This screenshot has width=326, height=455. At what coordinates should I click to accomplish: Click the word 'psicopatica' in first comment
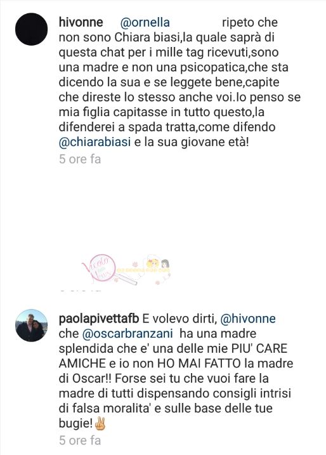[214, 67]
